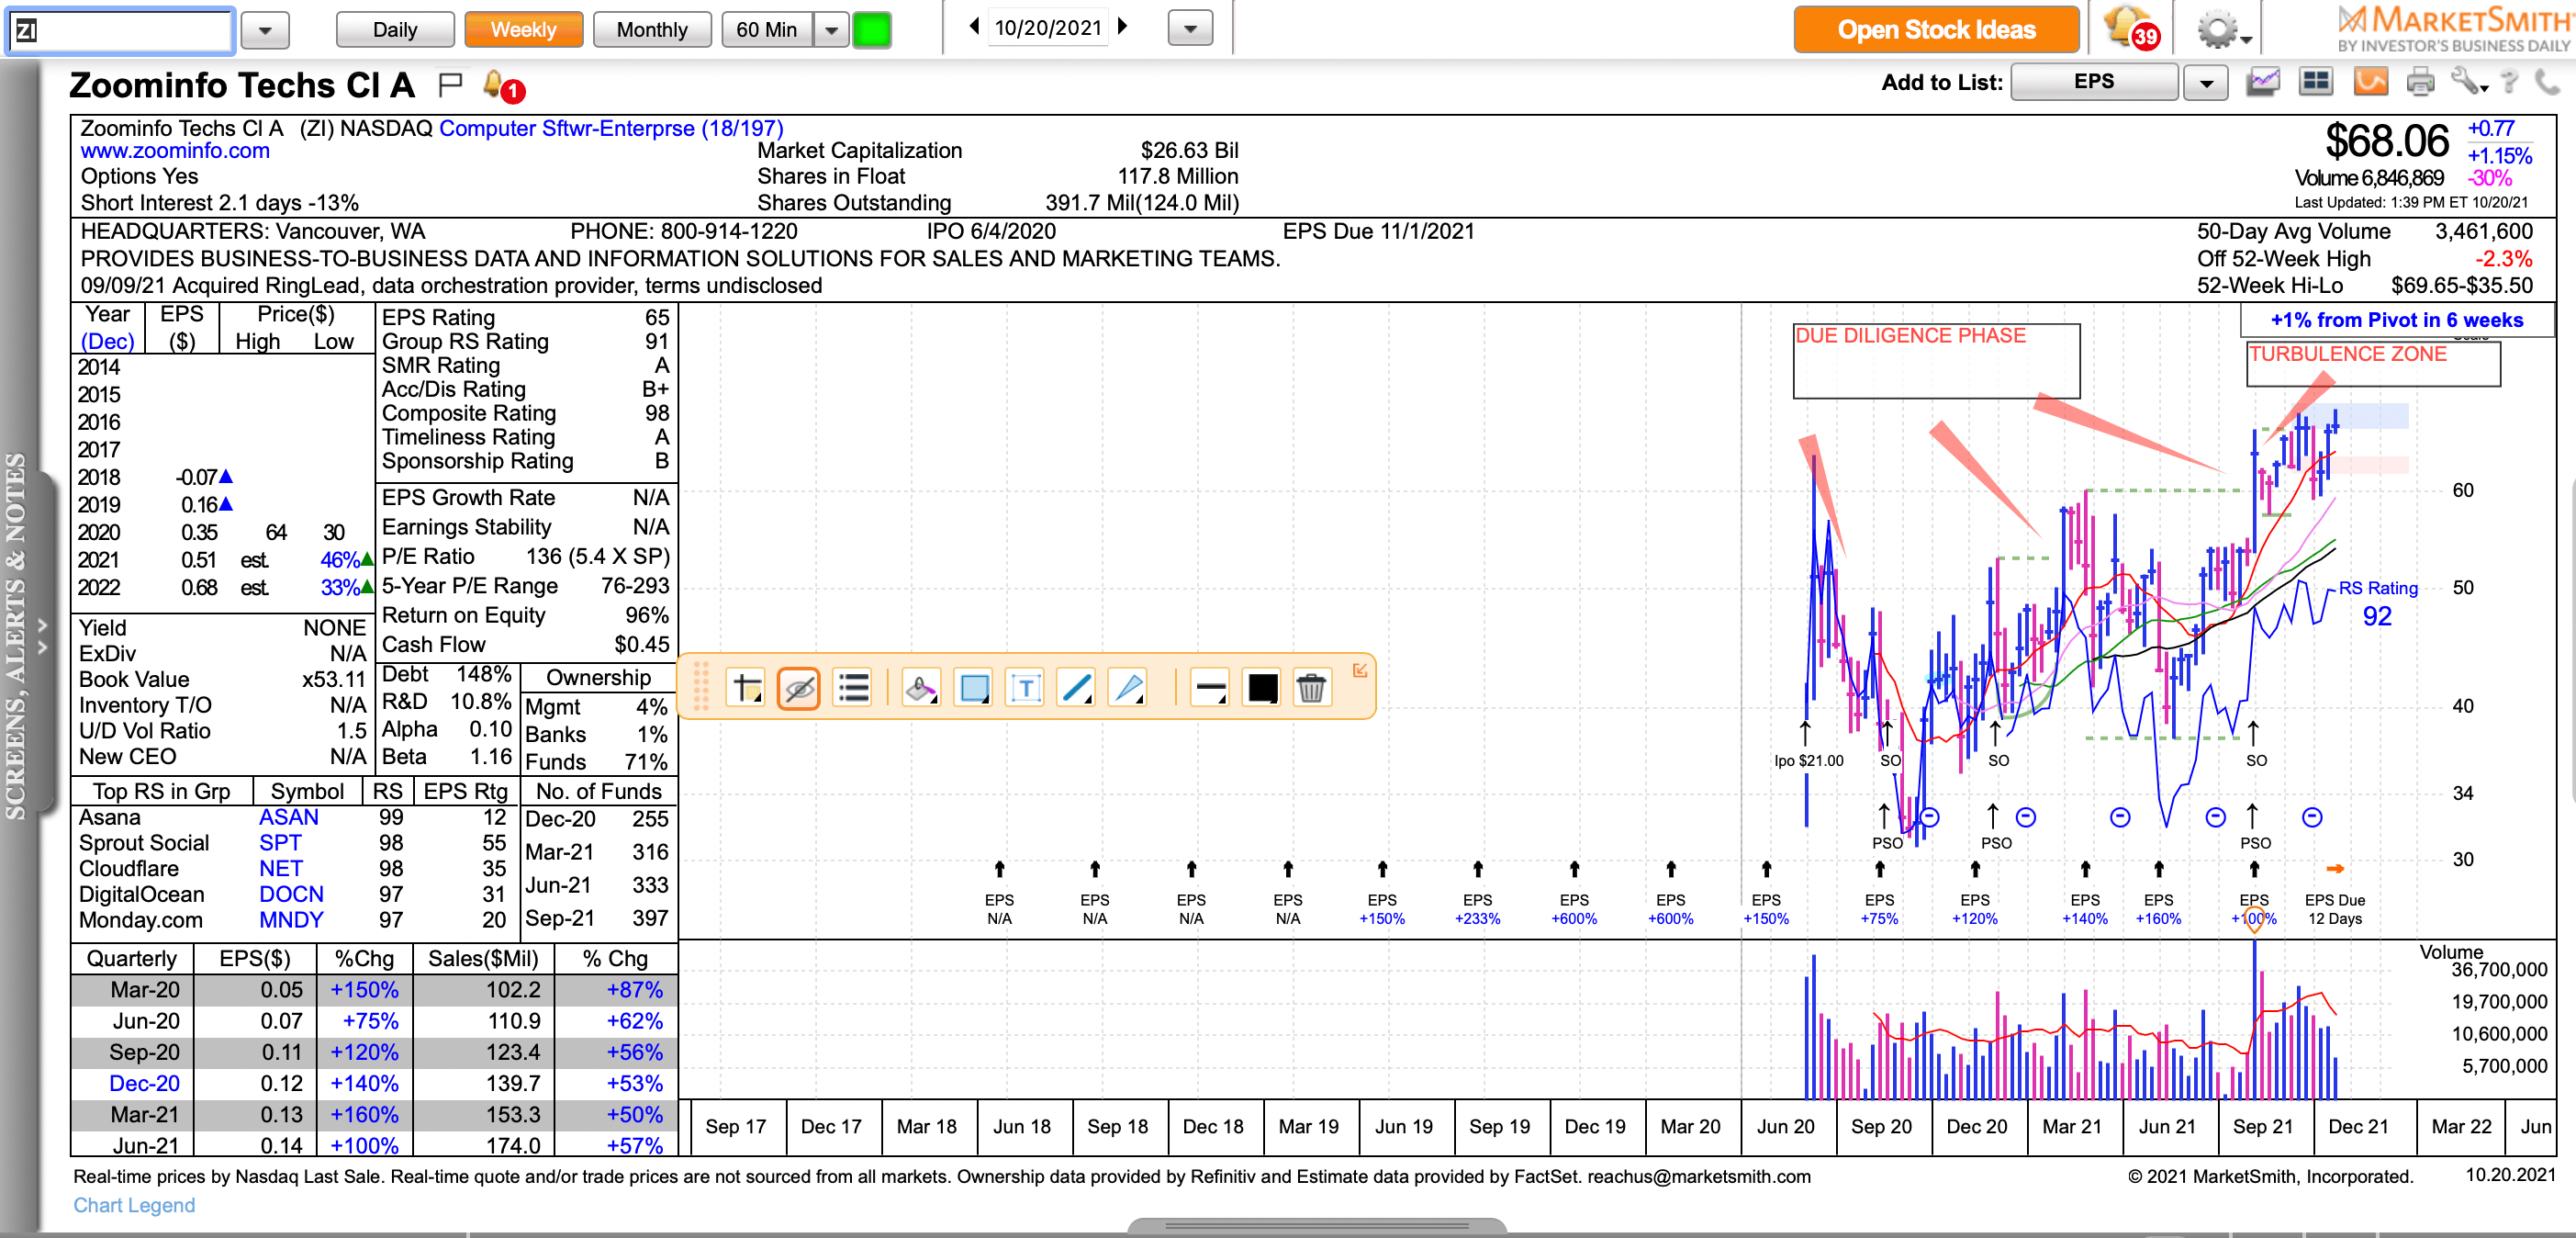The height and width of the screenshot is (1238, 2576).
Task: Open settings gear menu
Action: click(2222, 30)
